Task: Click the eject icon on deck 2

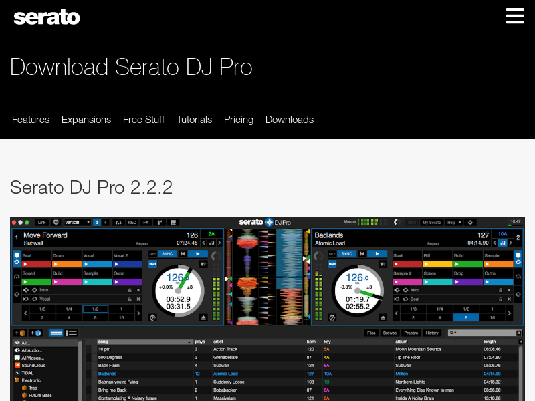Action: click(383, 318)
